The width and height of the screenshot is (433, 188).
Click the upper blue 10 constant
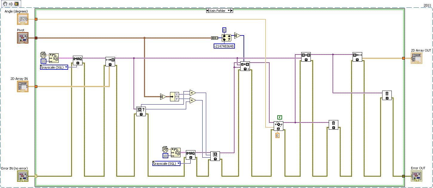point(43,61)
